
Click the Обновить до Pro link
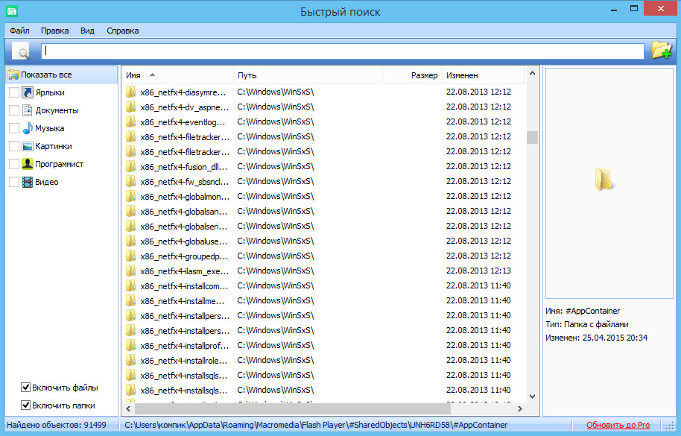click(x=618, y=425)
